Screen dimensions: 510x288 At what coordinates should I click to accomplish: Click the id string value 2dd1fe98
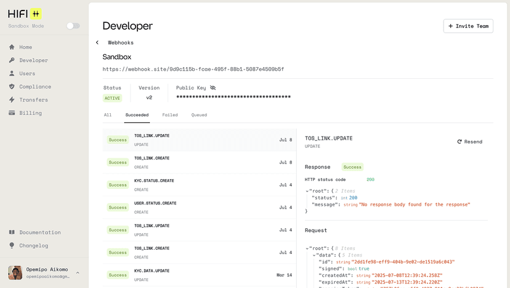pos(403,262)
